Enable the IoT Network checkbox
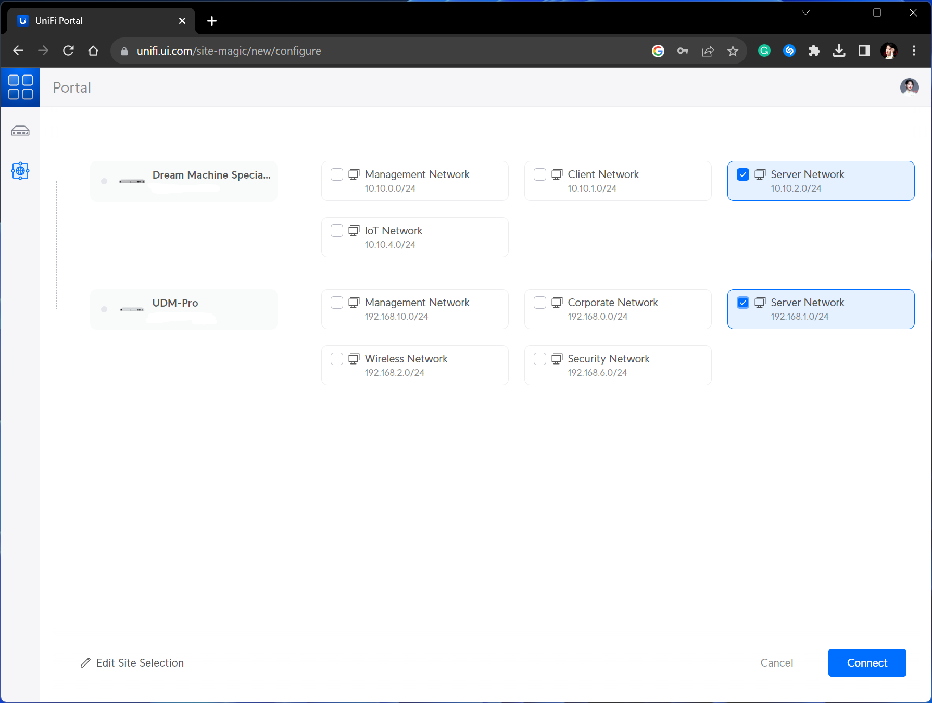932x703 pixels. tap(337, 231)
